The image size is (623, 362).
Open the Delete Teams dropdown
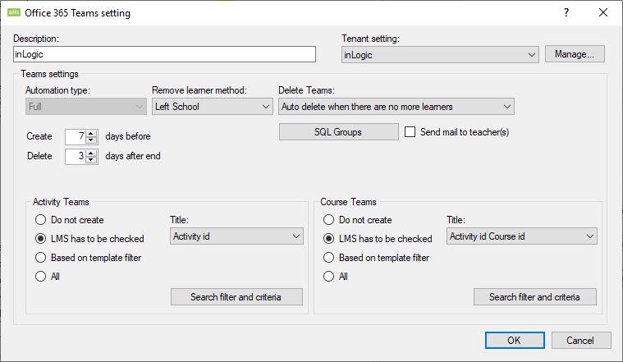(x=396, y=107)
